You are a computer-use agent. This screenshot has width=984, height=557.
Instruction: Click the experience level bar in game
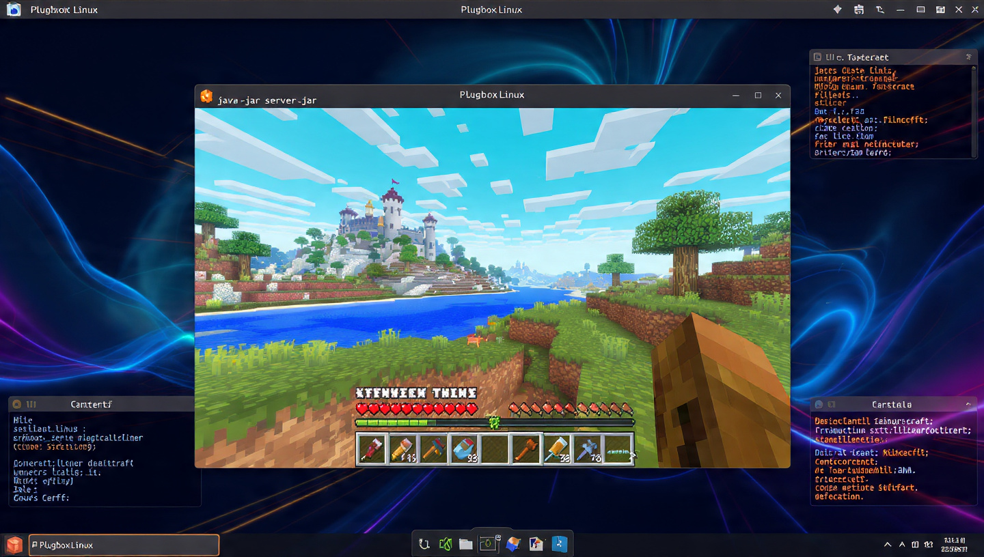coord(495,423)
